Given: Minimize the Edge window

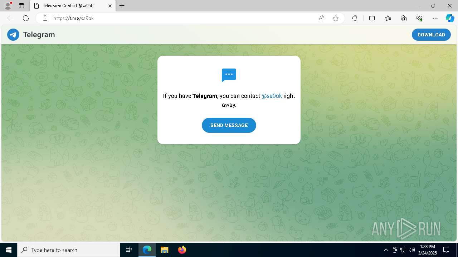Looking at the screenshot, I should coord(417,6).
